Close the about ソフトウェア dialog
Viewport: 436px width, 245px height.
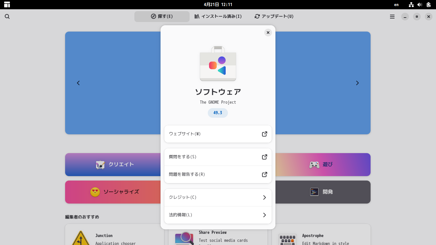[x=268, y=33]
